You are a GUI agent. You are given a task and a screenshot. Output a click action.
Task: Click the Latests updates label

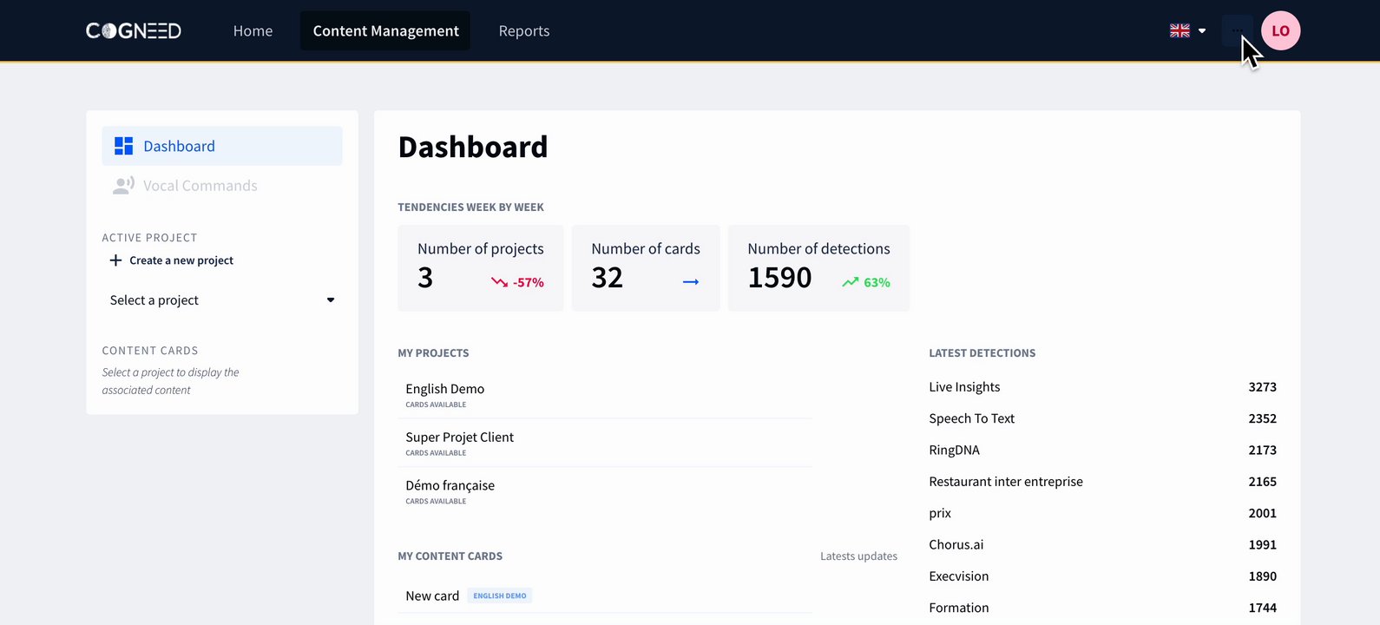(x=859, y=556)
